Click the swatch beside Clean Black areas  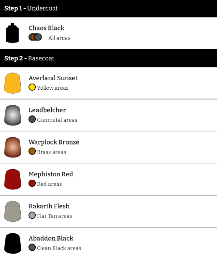click(32, 247)
